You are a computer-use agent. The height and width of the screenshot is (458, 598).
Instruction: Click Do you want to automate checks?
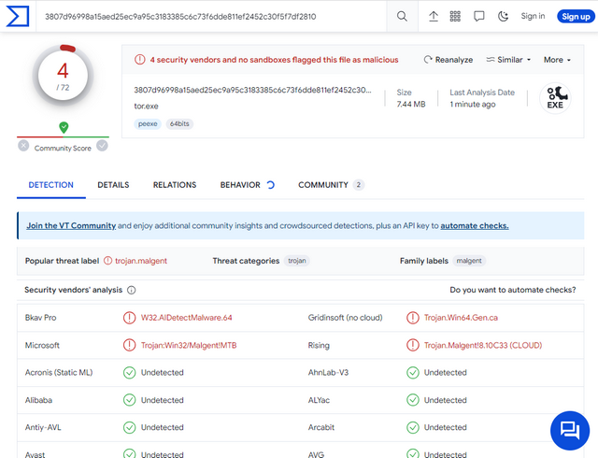[x=513, y=290]
